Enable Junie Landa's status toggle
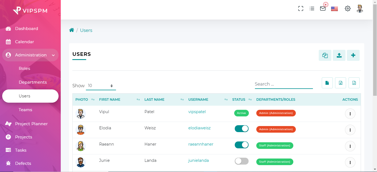 tap(241, 161)
